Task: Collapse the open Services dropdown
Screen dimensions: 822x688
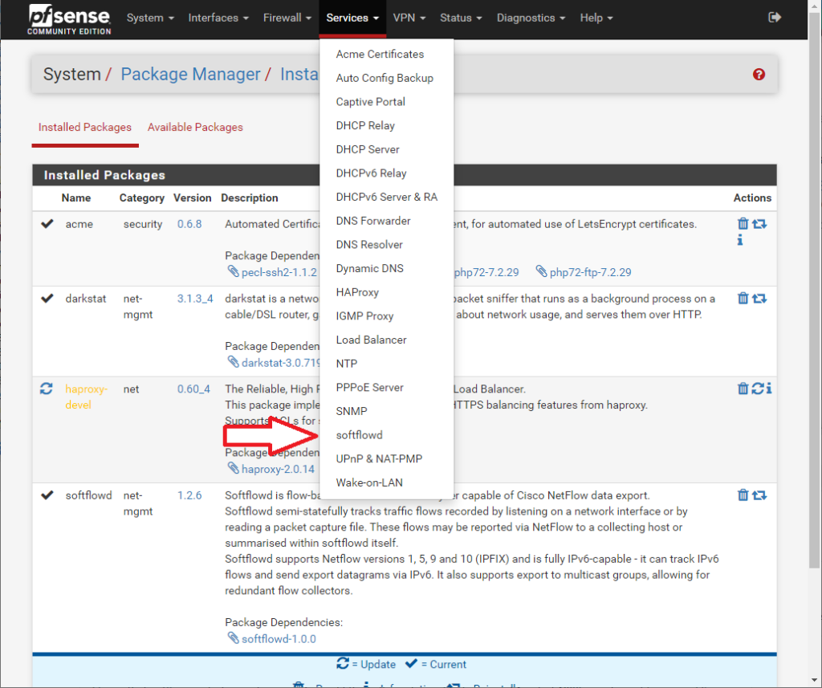Action: [352, 18]
